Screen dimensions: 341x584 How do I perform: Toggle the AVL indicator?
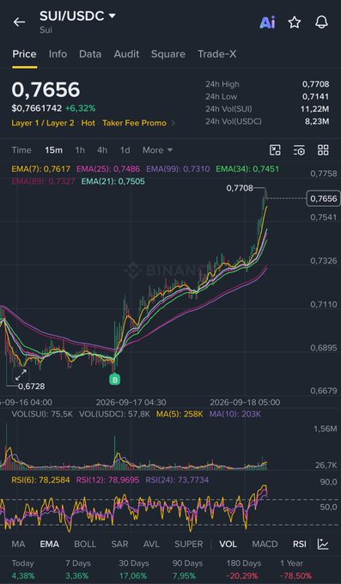tap(151, 544)
